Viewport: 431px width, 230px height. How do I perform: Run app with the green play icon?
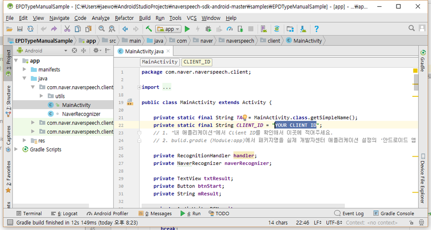[187, 29]
